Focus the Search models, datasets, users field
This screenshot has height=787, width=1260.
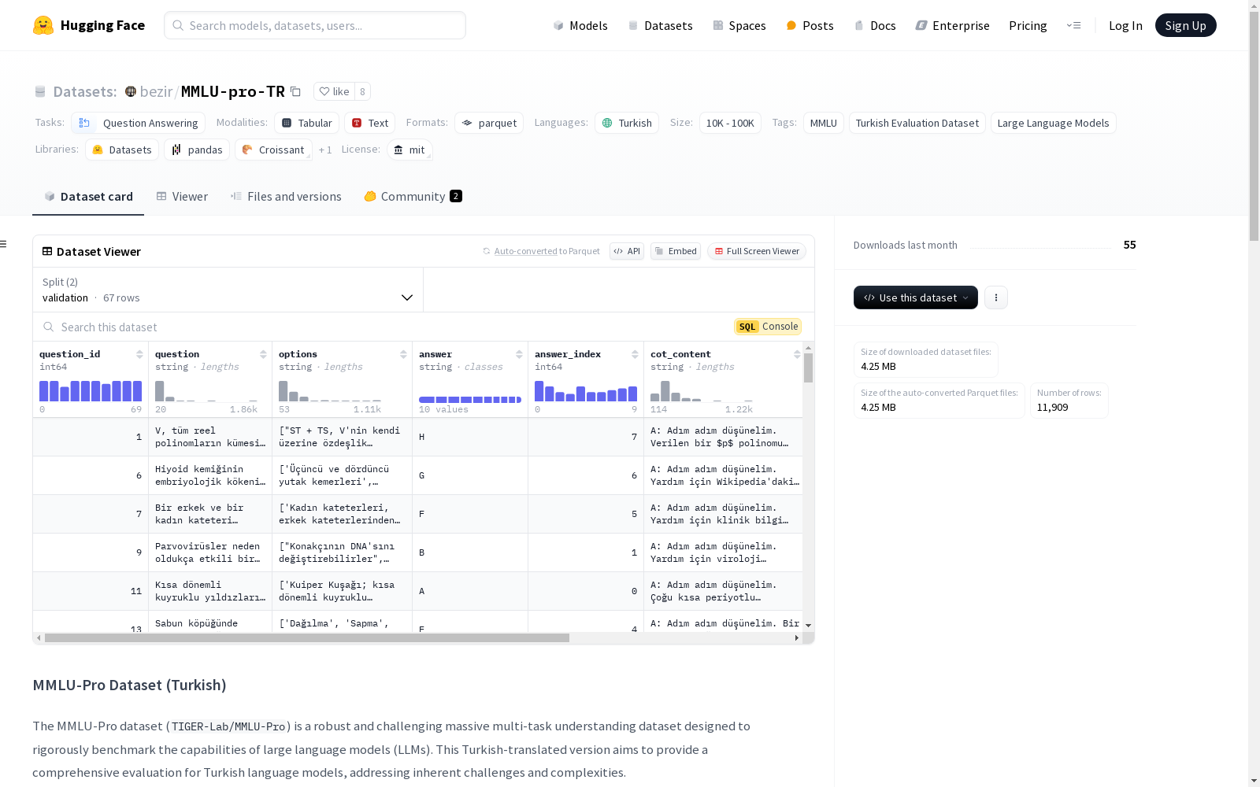click(x=315, y=25)
